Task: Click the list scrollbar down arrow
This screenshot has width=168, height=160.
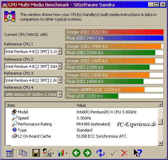Action: point(160,144)
